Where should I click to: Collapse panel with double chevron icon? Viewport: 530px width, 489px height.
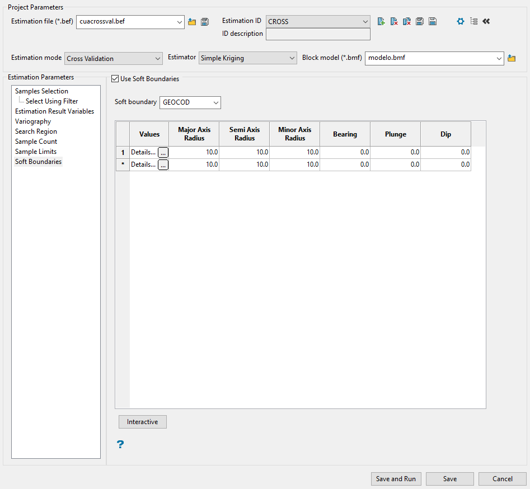[x=486, y=21]
